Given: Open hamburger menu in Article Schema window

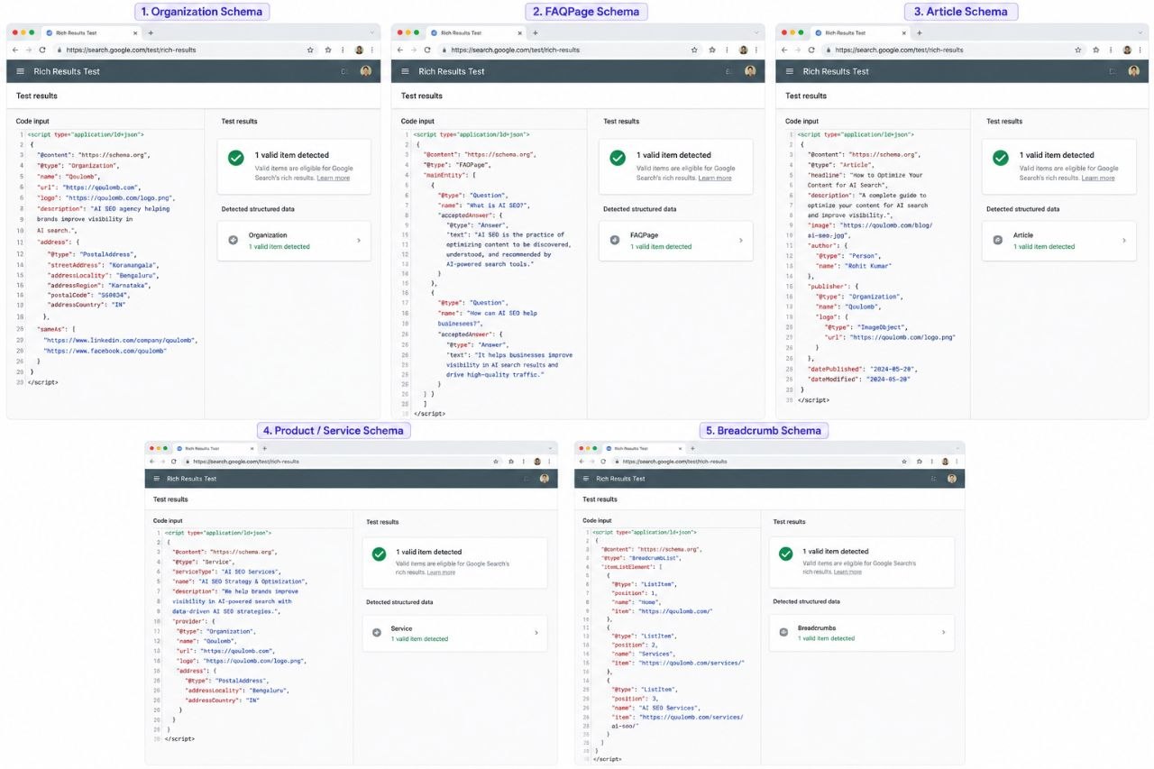Looking at the screenshot, I should (x=790, y=71).
